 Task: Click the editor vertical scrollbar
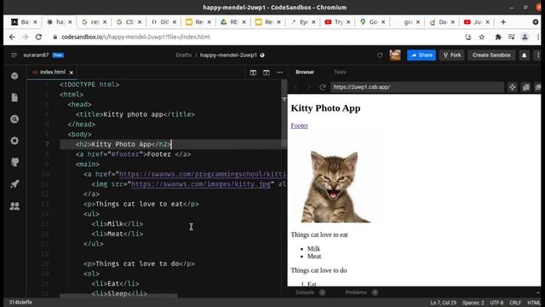tap(284, 113)
